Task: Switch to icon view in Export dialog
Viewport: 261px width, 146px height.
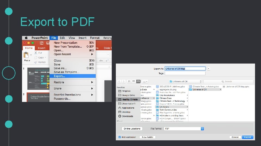Action: pyautogui.click(x=129, y=81)
